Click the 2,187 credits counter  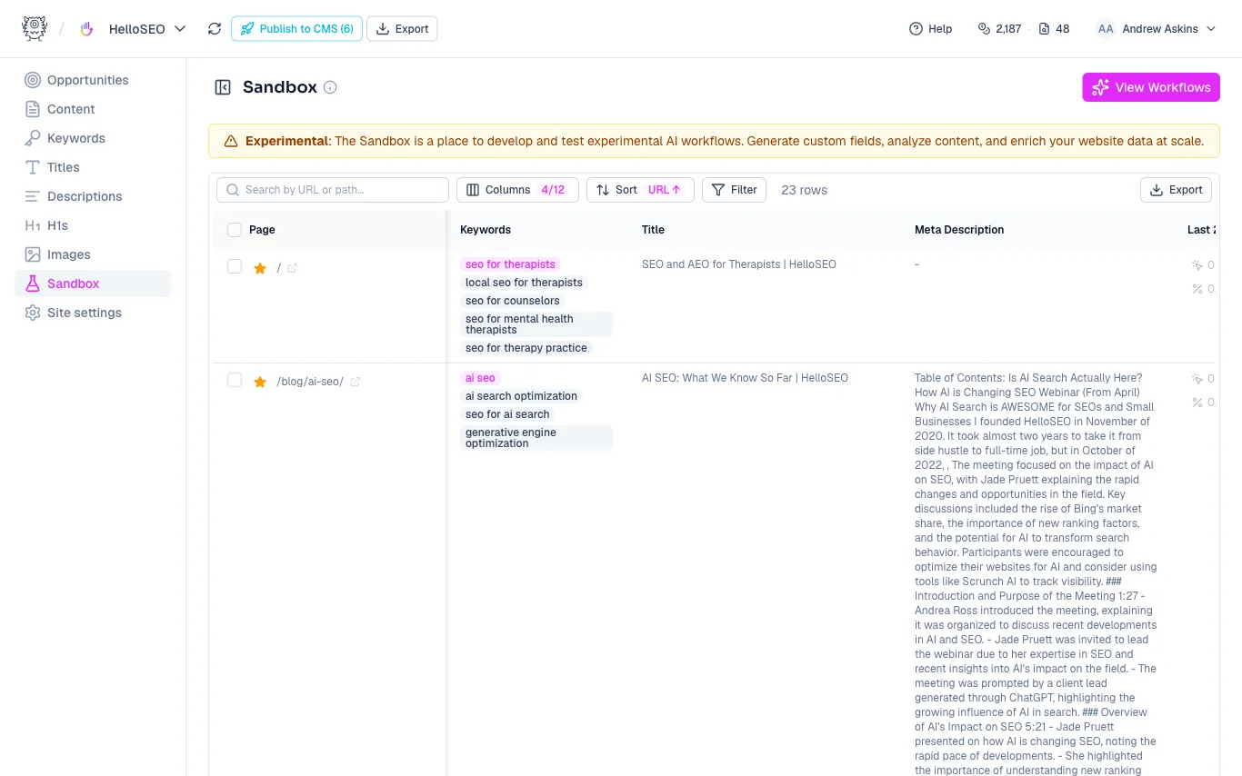click(x=999, y=29)
